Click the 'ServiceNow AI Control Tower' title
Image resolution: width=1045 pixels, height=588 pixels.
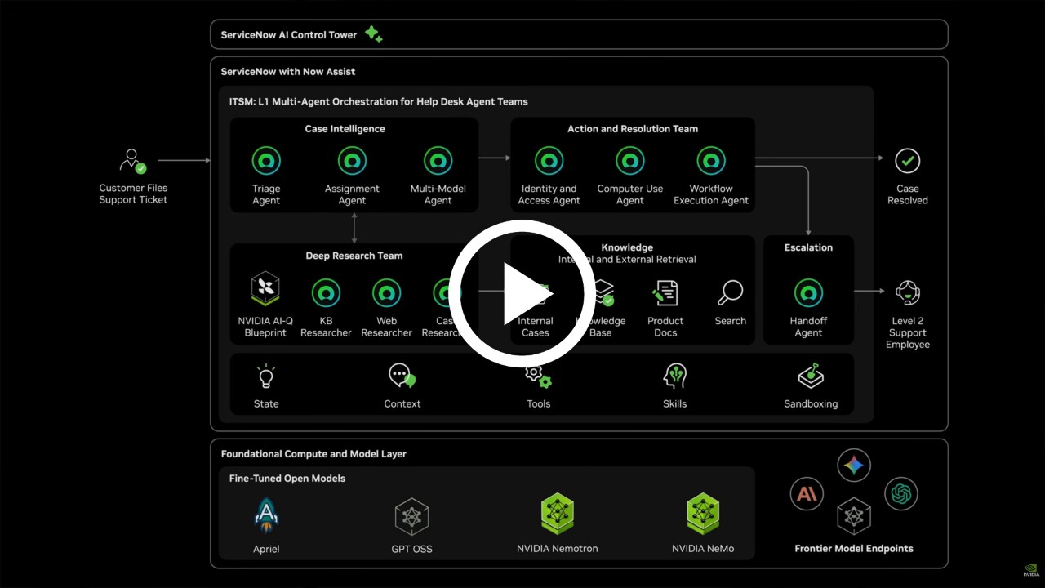[x=288, y=35]
